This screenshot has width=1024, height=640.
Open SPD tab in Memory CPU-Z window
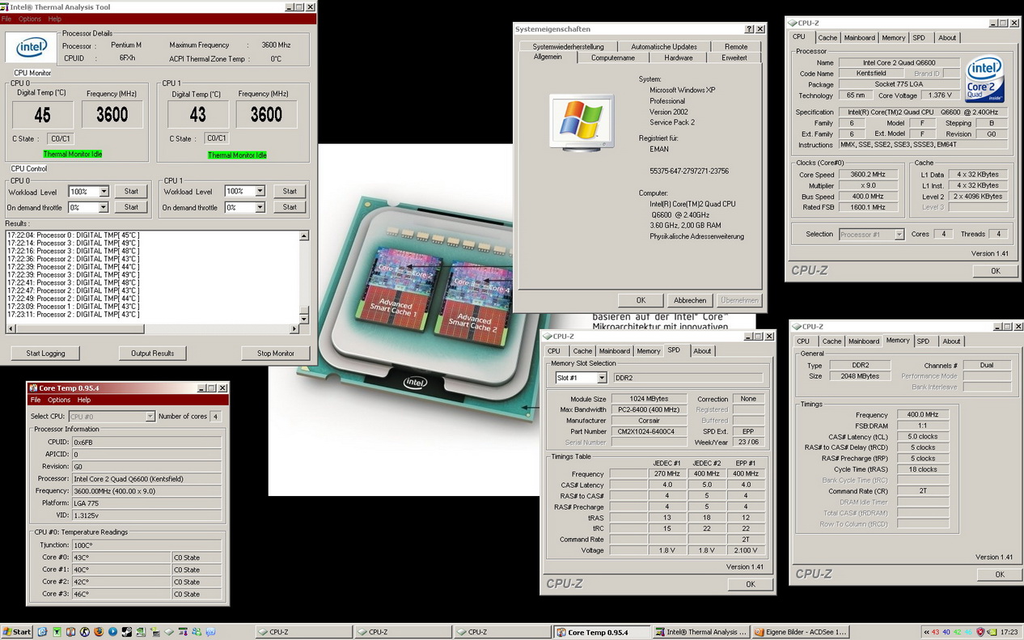[x=923, y=341]
